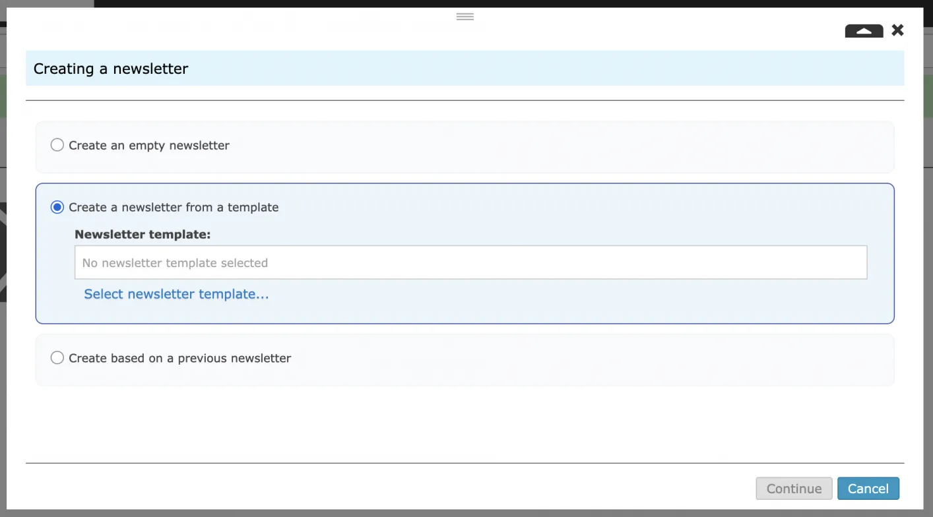Click the "Newsletter template:" label
The image size is (933, 517).
tap(143, 234)
